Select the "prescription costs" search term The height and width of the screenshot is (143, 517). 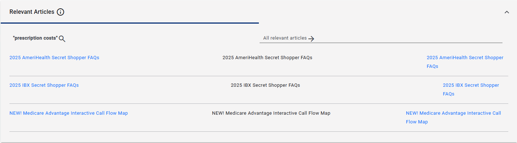tap(35, 38)
